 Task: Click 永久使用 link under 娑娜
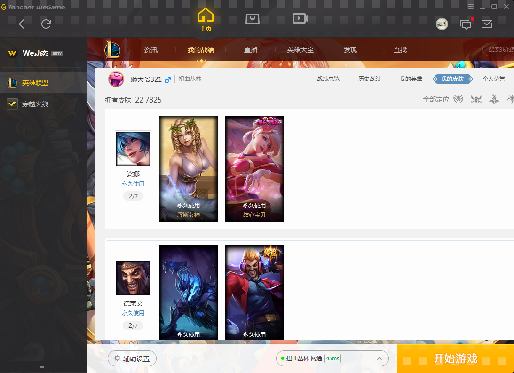pyautogui.click(x=133, y=184)
